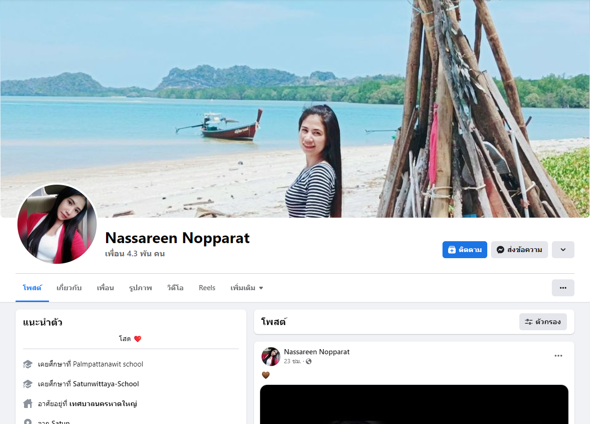Click the post author avatar thumbnail
Screen dimensions: 590x424
tap(271, 357)
